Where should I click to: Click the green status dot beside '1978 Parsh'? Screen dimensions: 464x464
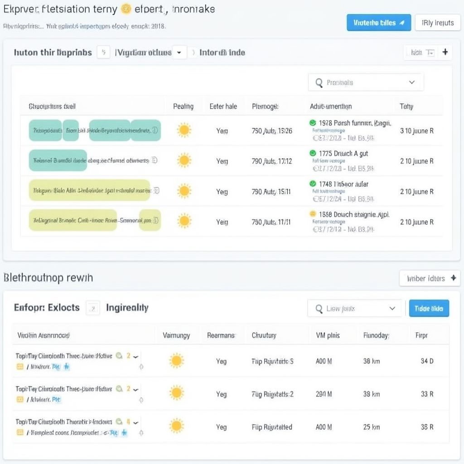[312, 123]
